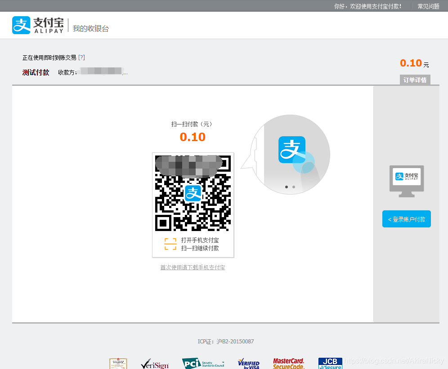
Task: Click the payment QR code image
Action: [x=193, y=193]
